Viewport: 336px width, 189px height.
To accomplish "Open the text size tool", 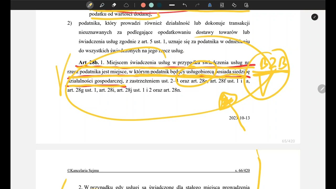I will (x=222, y=5).
